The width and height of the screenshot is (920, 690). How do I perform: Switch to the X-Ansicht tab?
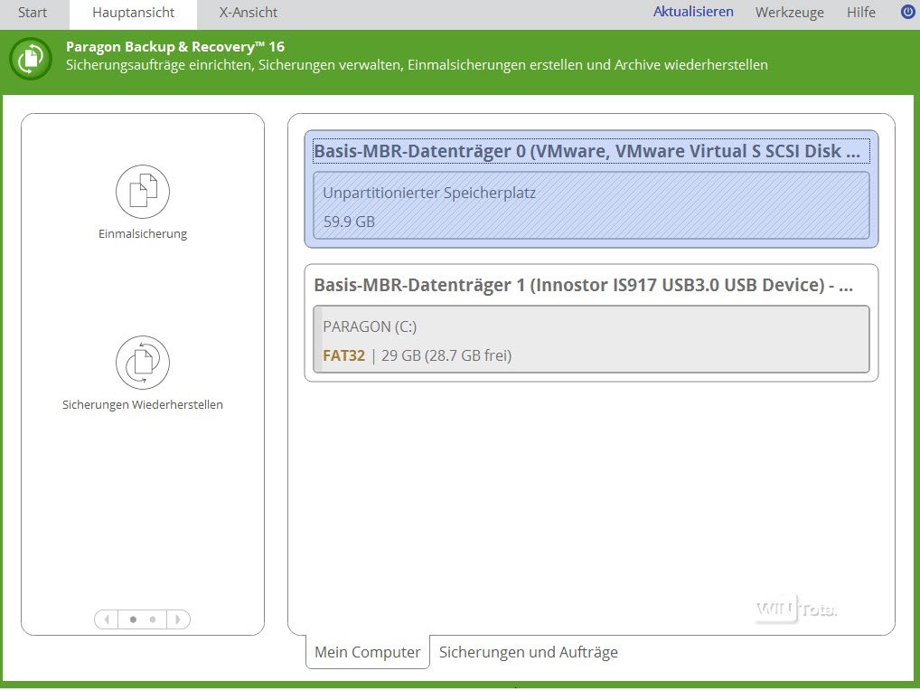[249, 13]
